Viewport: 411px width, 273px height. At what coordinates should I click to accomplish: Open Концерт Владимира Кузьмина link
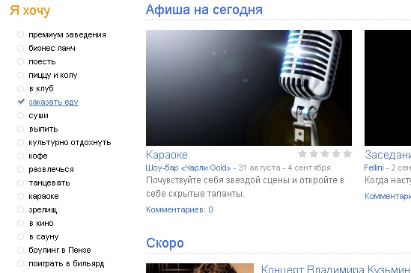pos(336,269)
